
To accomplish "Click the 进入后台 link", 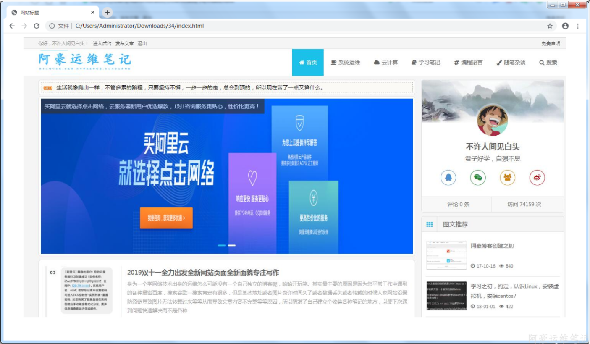I will point(102,44).
